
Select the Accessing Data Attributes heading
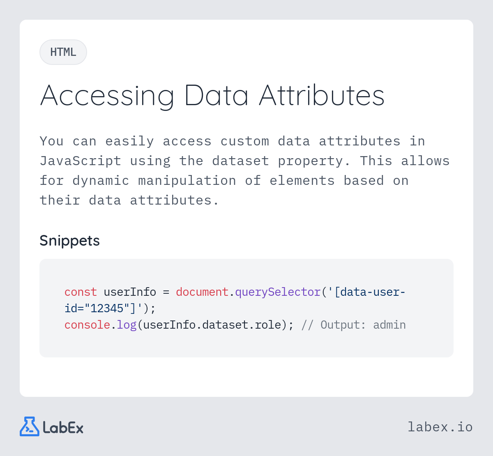pyautogui.click(x=212, y=96)
